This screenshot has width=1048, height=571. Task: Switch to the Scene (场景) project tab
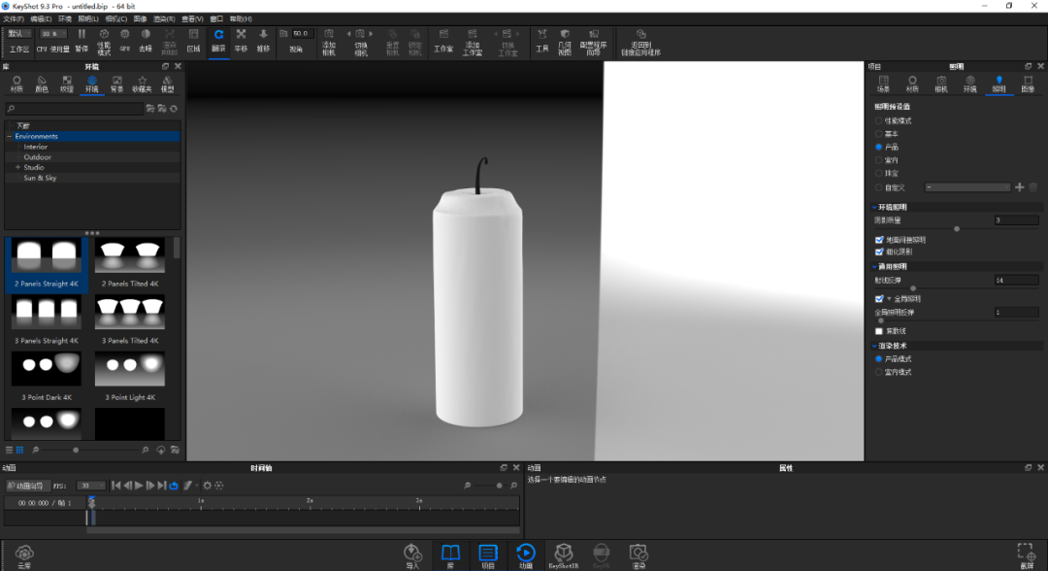(884, 84)
